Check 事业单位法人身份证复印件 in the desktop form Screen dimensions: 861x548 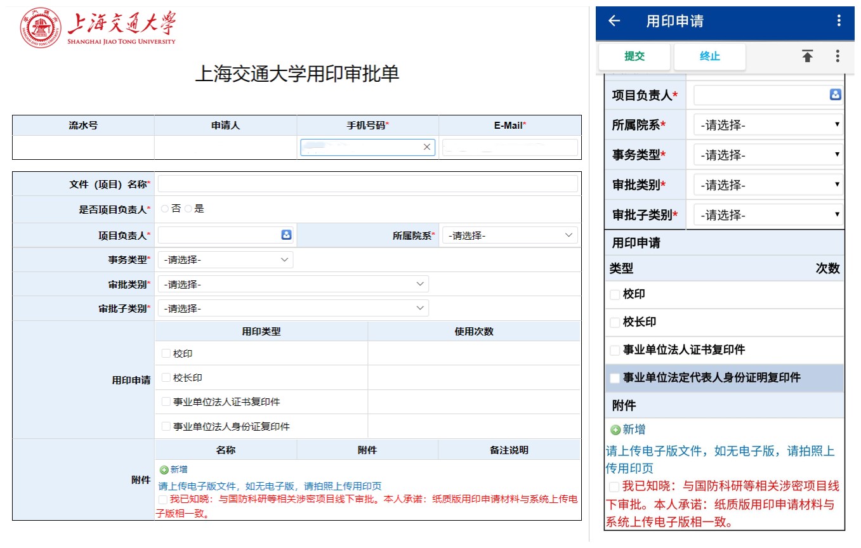pyautogui.click(x=166, y=426)
